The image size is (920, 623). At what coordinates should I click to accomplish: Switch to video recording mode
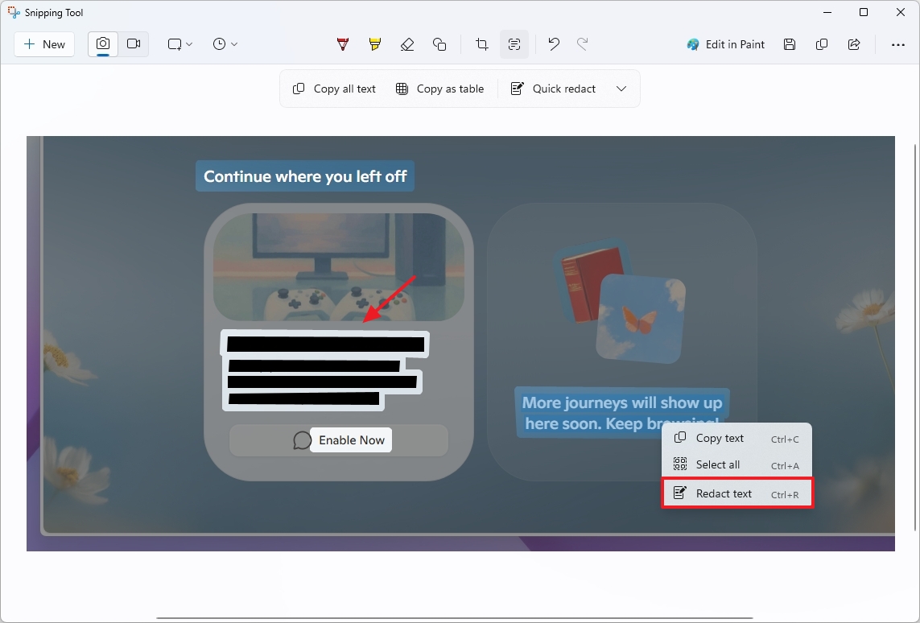[x=134, y=44]
